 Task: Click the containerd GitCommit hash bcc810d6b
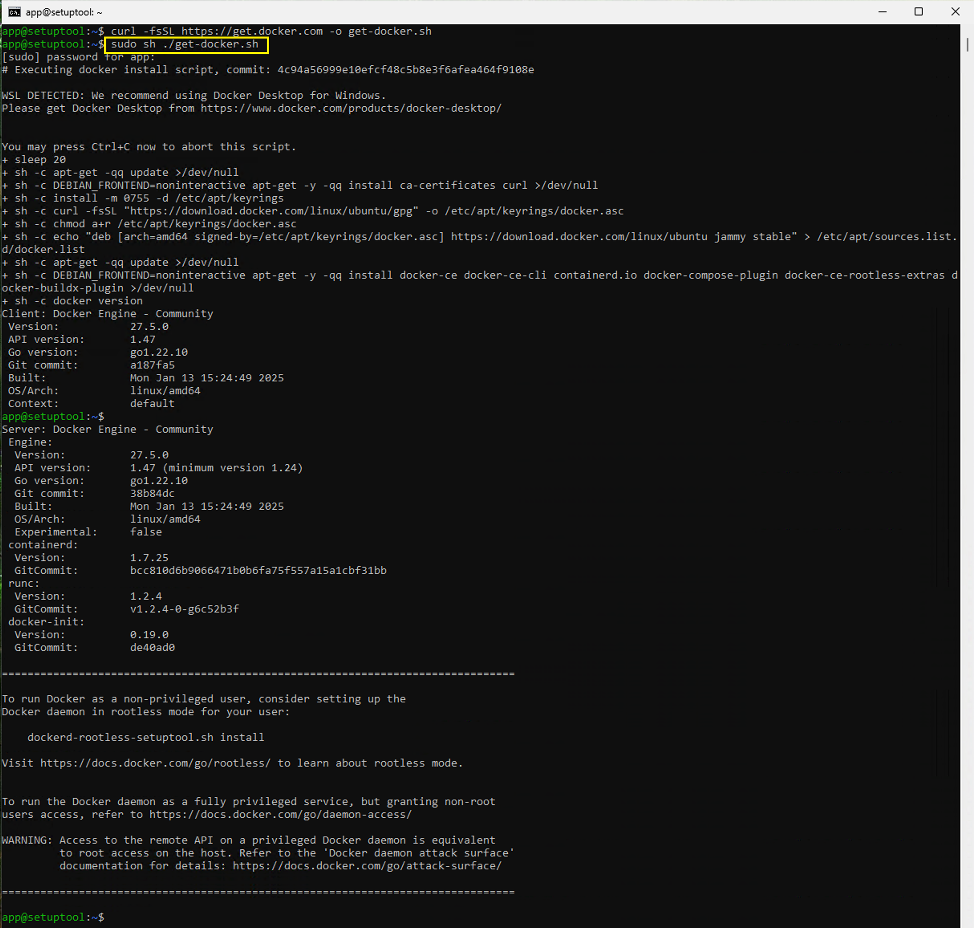(258, 571)
